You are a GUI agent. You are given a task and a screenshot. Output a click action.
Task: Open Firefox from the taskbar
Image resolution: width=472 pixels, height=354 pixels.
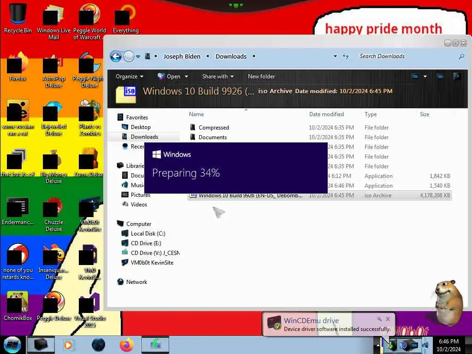click(127, 345)
